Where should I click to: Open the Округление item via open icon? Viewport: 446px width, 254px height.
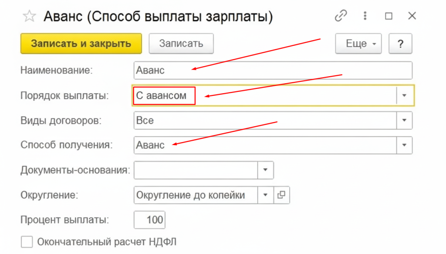(x=282, y=195)
